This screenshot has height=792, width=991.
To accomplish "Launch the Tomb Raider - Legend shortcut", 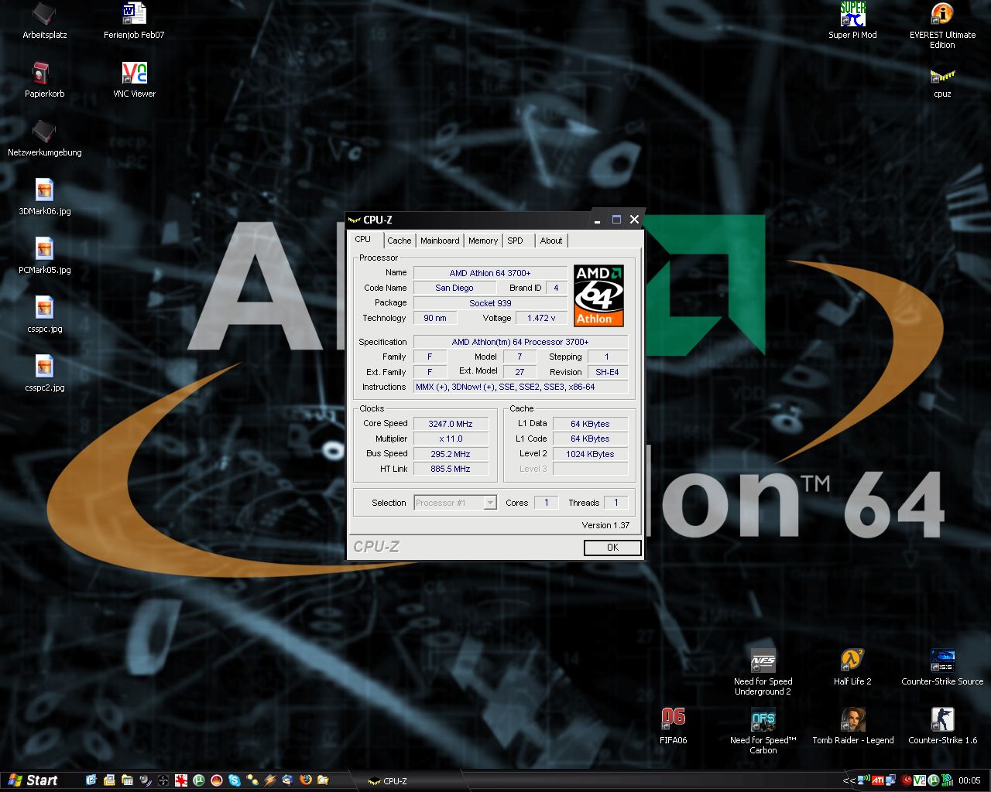I will point(852,725).
